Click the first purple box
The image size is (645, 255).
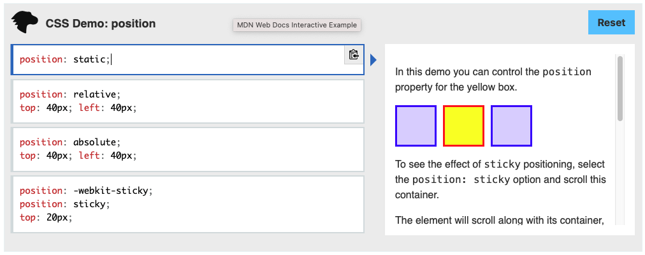click(x=416, y=126)
